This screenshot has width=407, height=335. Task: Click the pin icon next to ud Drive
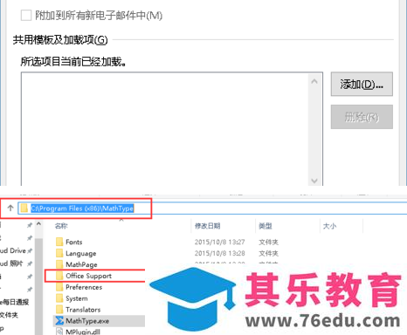tap(30, 250)
